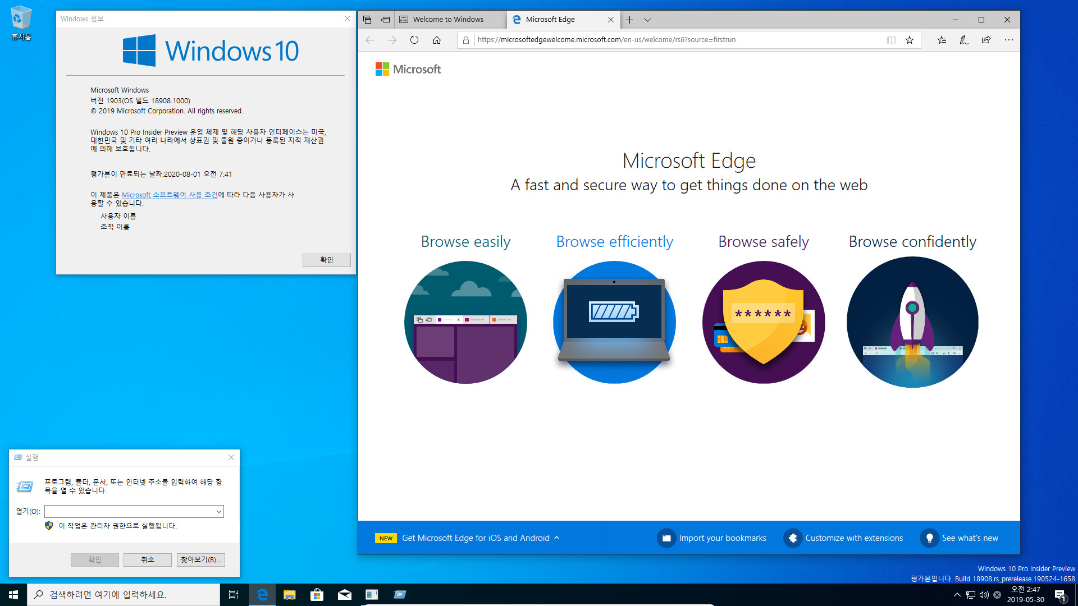
Task: Click the lock site info icon
Action: 466,40
